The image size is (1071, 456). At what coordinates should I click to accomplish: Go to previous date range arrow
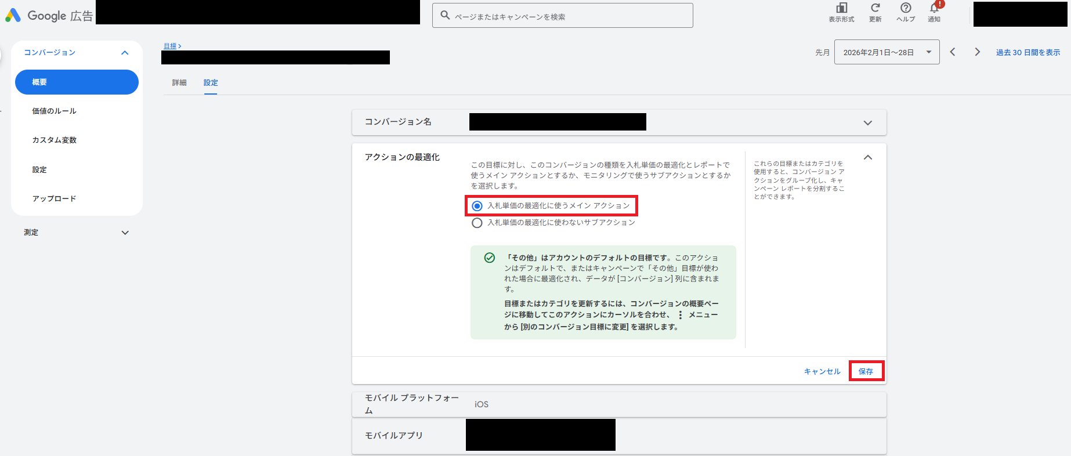point(953,52)
